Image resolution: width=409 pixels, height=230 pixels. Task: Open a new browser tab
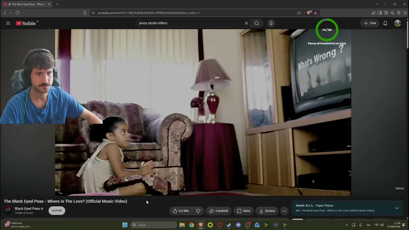tap(57, 4)
